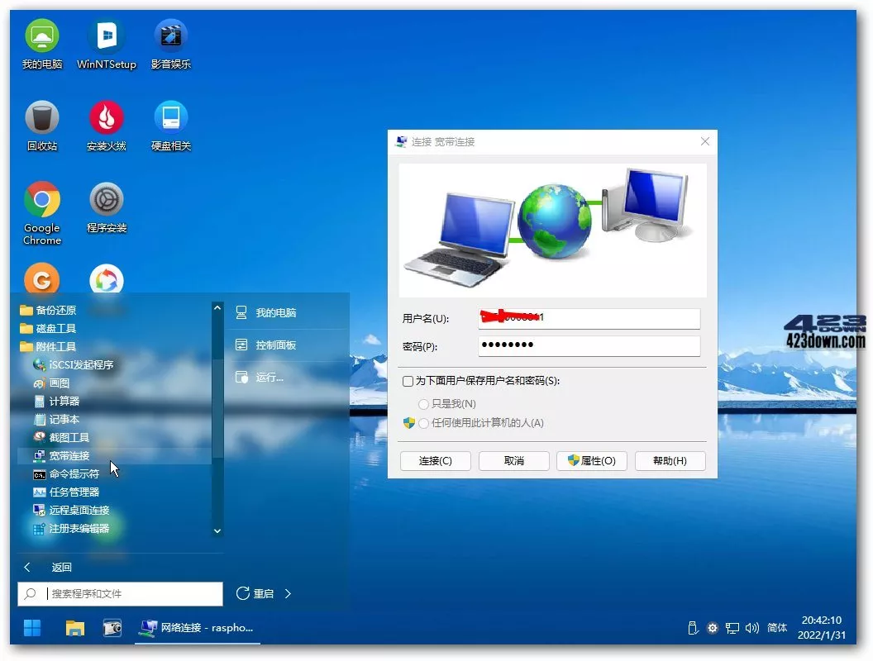Image resolution: width=873 pixels, height=661 pixels.
Task: Click the volume icon in system tray
Action: (x=751, y=628)
